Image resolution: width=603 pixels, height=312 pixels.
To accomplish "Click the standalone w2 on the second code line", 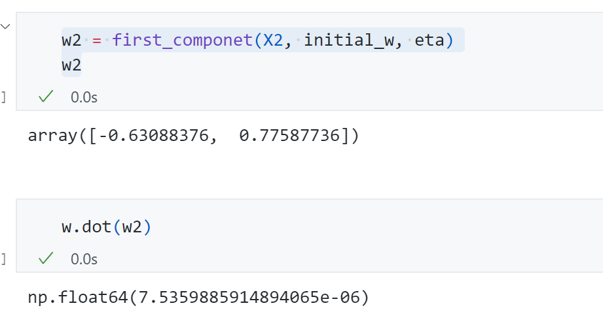I will tap(71, 66).
